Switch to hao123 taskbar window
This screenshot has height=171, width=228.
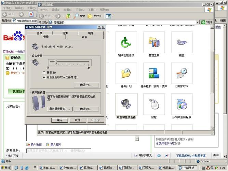pyautogui.click(x=49, y=168)
